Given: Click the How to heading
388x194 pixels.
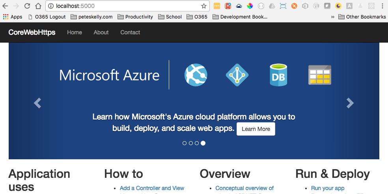Looking at the screenshot, I should [123, 174].
